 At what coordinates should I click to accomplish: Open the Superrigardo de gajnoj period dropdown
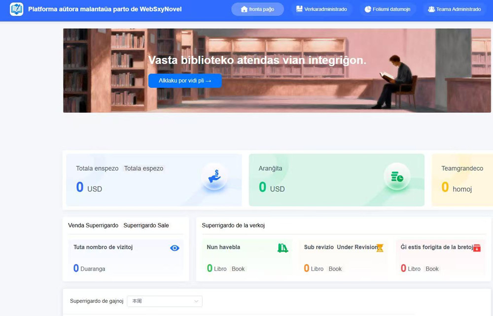[x=164, y=301]
